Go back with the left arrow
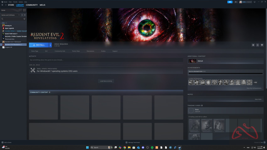267x150 pixels. click(2, 5)
